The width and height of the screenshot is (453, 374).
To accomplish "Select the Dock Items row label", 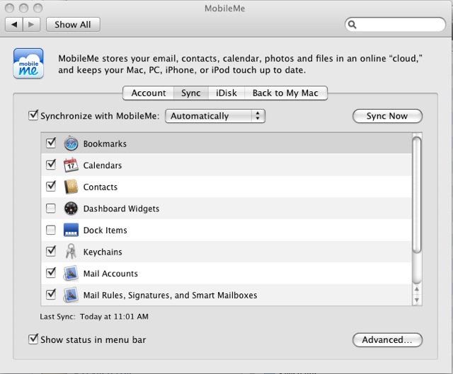I will tap(105, 230).
